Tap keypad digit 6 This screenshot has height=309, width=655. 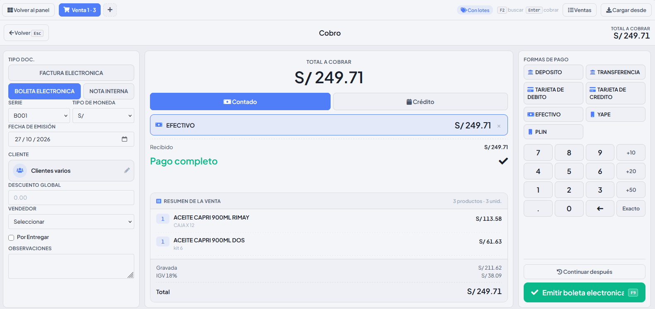[x=600, y=171]
